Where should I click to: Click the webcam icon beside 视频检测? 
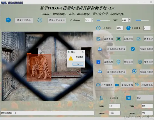click(118, 62)
